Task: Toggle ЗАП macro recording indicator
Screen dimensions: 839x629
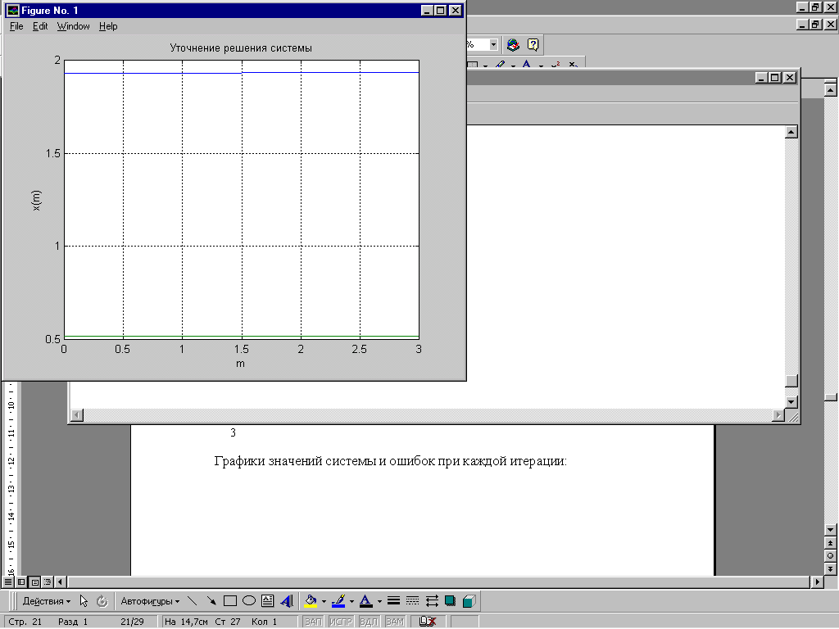Action: 313,622
